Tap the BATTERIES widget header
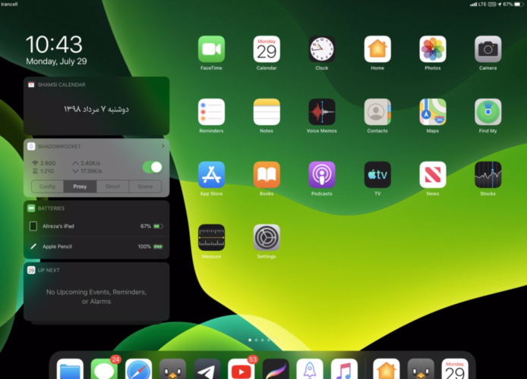This screenshot has width=527, height=379. 51,208
